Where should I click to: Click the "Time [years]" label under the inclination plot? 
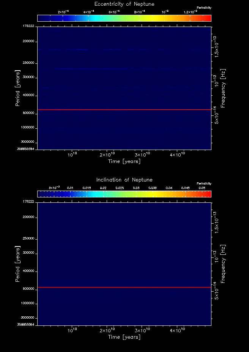click(x=124, y=337)
